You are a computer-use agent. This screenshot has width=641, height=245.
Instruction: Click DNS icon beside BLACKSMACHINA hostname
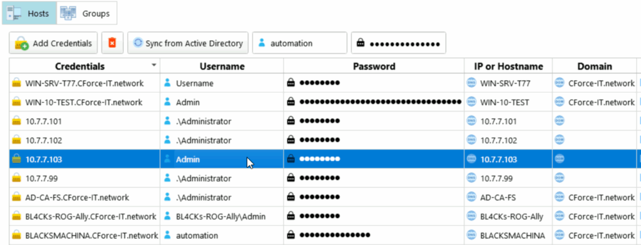472,236
